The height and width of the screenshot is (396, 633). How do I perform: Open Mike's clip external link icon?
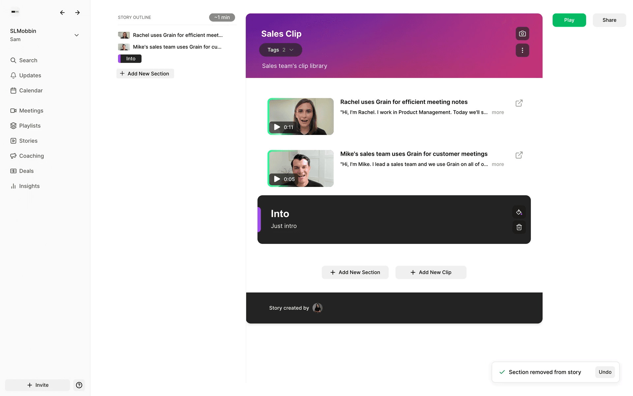[x=519, y=155]
